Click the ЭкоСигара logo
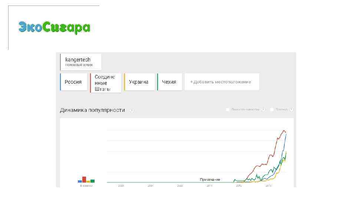 [x=54, y=28]
